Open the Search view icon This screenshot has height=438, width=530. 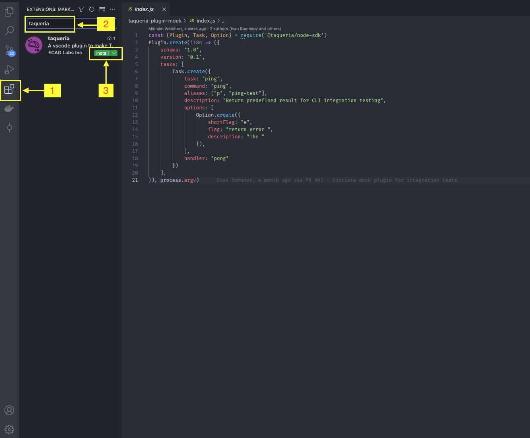pyautogui.click(x=9, y=31)
